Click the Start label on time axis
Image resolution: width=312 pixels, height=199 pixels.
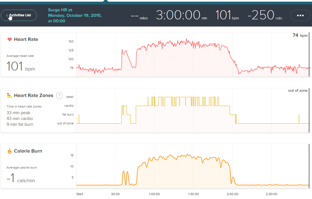point(80,194)
